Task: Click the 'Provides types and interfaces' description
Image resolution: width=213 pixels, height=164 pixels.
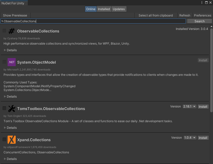Action: [x=101, y=75]
